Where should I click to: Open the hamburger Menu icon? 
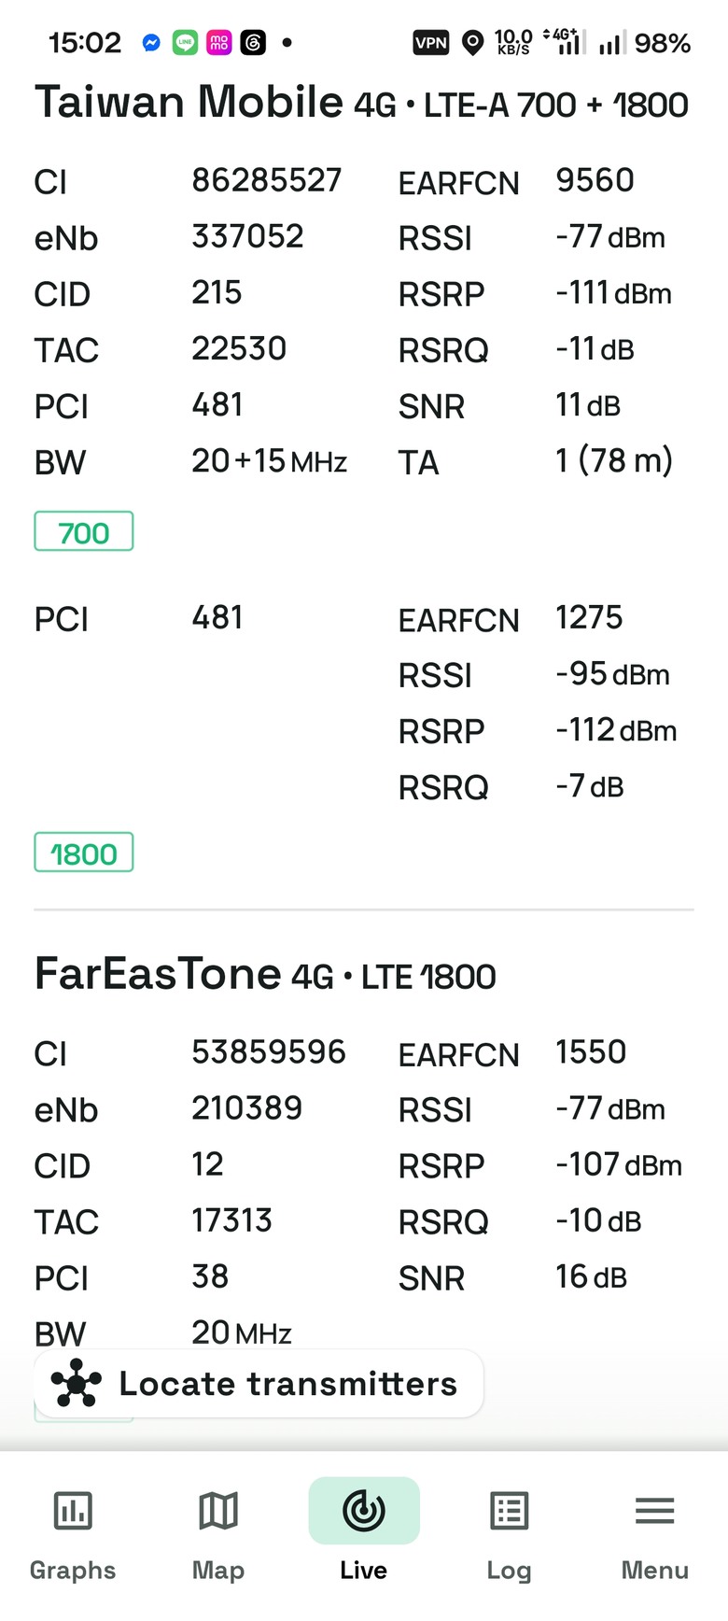click(x=655, y=1510)
